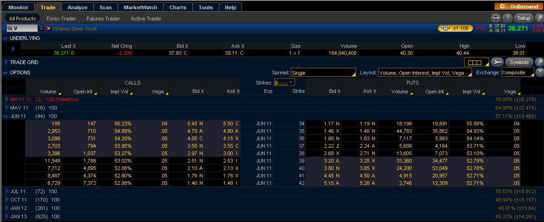Viewport: 544px width, 222px height.
Task: Switch to the Monitor tab
Action: tap(18, 7)
